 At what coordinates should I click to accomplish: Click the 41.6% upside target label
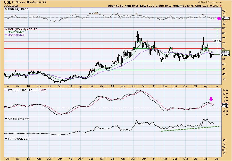[x=217, y=41]
